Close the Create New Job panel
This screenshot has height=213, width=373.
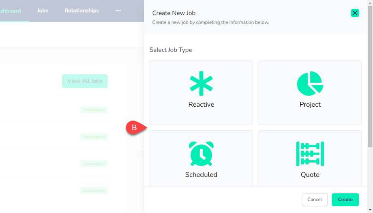[355, 13]
